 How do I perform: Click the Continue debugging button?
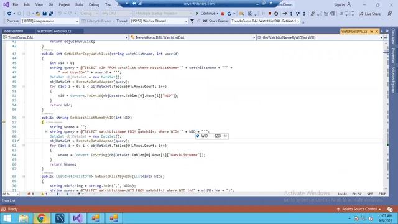[205, 14]
